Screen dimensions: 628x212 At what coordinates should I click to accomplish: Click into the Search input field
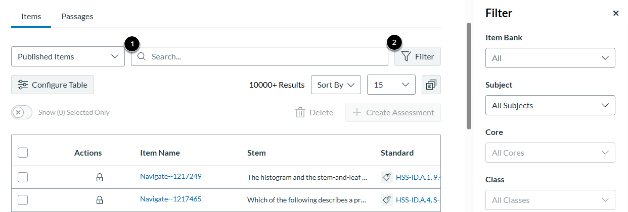click(263, 56)
